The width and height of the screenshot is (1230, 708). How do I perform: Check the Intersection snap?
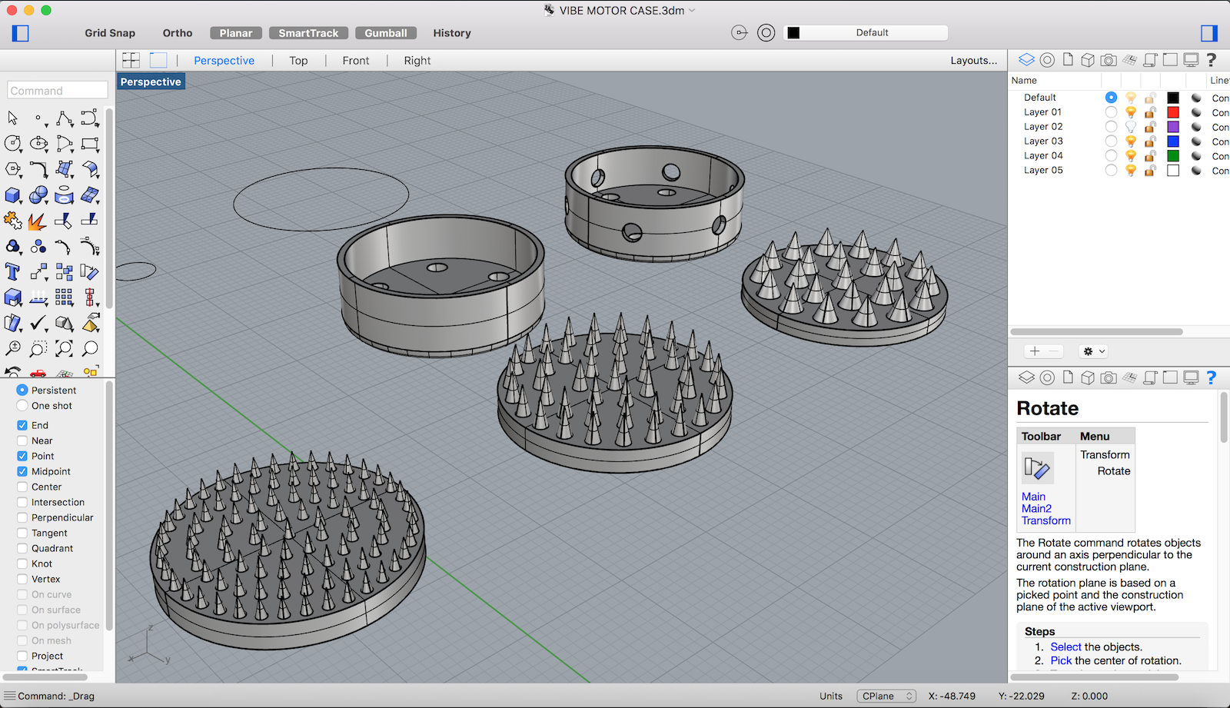pos(22,502)
